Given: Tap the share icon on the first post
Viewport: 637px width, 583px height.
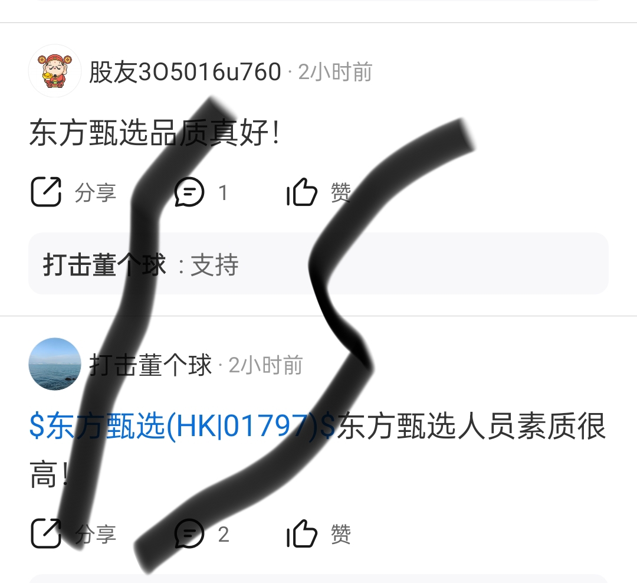Looking at the screenshot, I should (x=46, y=192).
